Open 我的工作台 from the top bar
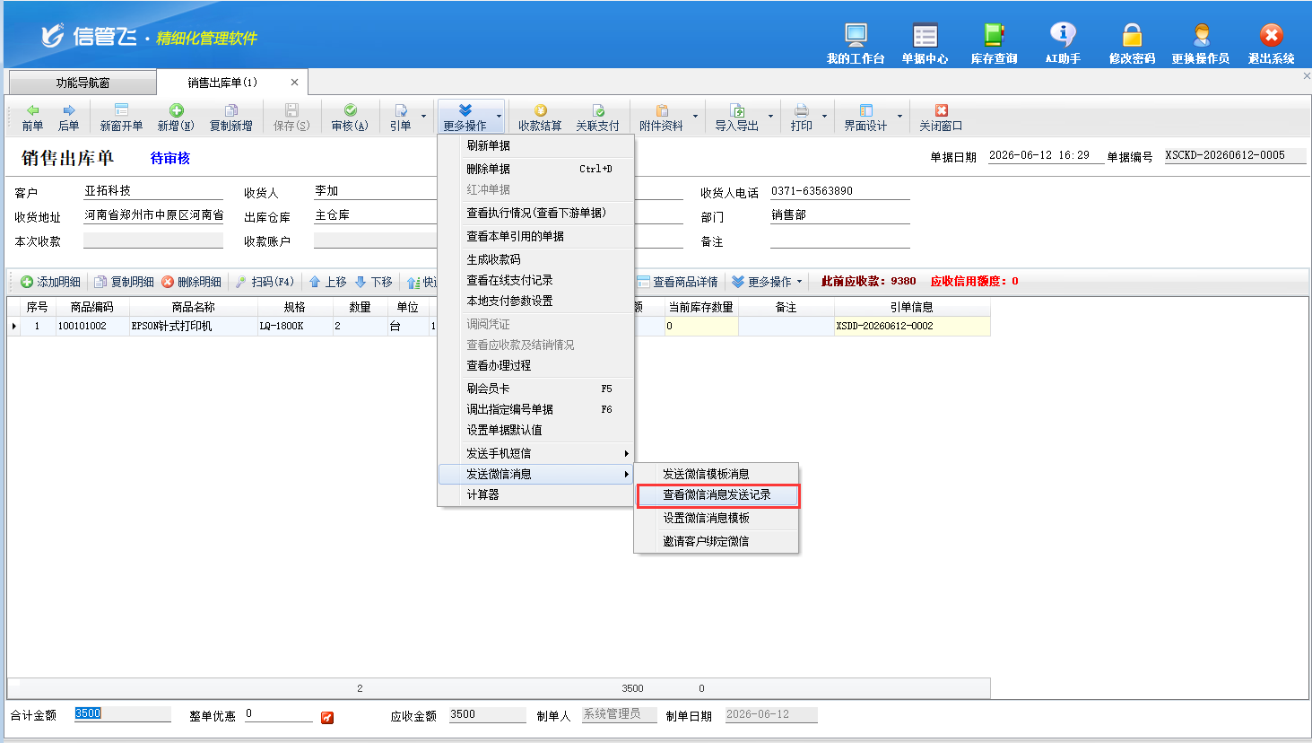 click(x=856, y=43)
